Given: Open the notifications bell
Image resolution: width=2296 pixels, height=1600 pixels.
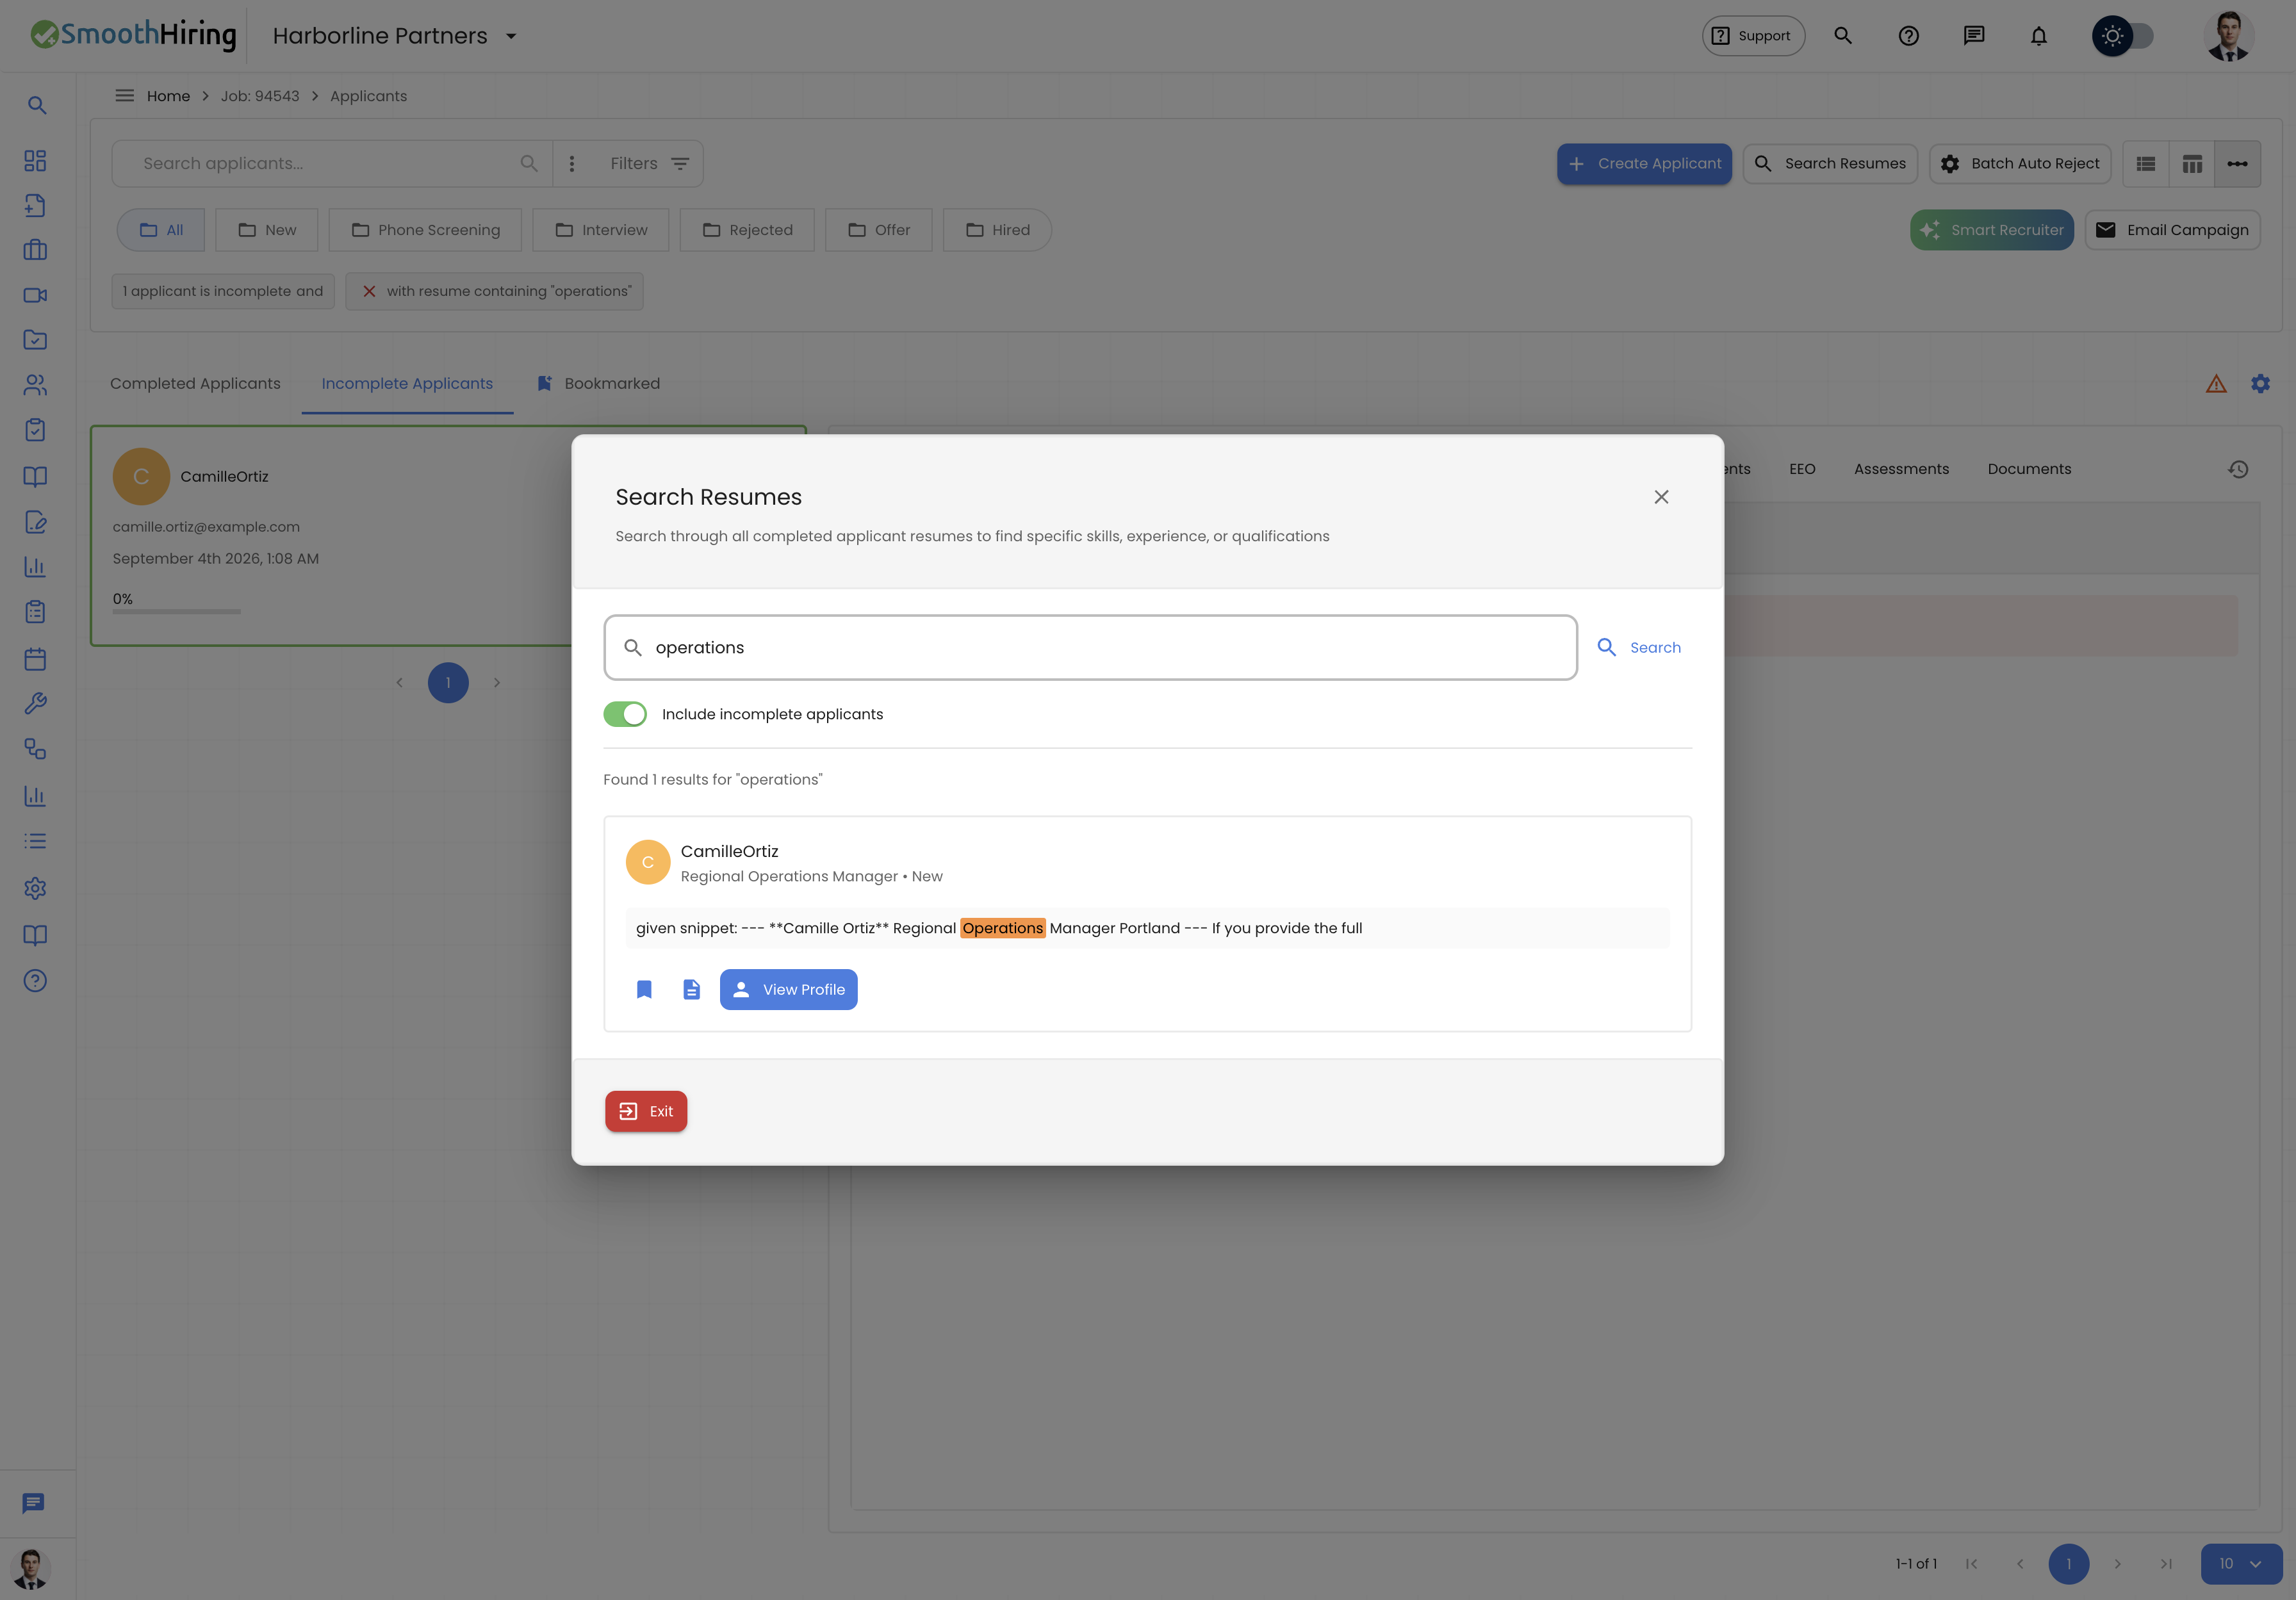Looking at the screenshot, I should click(x=2038, y=36).
